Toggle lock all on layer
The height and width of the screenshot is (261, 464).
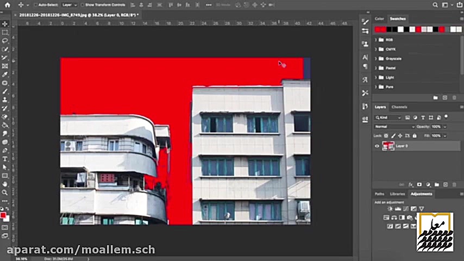point(415,136)
